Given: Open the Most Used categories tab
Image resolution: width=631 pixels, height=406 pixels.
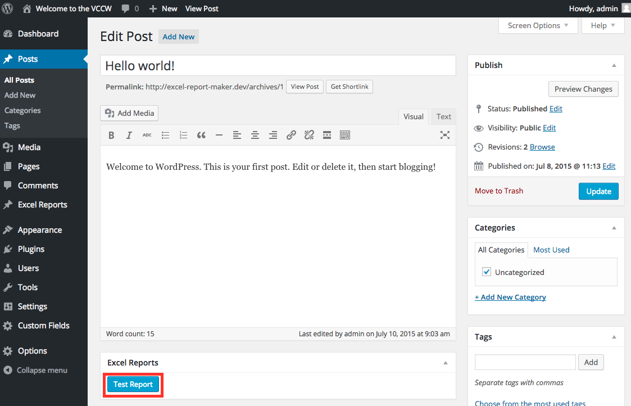Looking at the screenshot, I should 551,250.
